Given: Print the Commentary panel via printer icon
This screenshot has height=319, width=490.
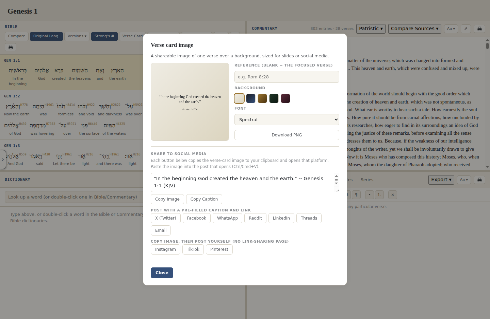Looking at the screenshot, I should coord(479,29).
